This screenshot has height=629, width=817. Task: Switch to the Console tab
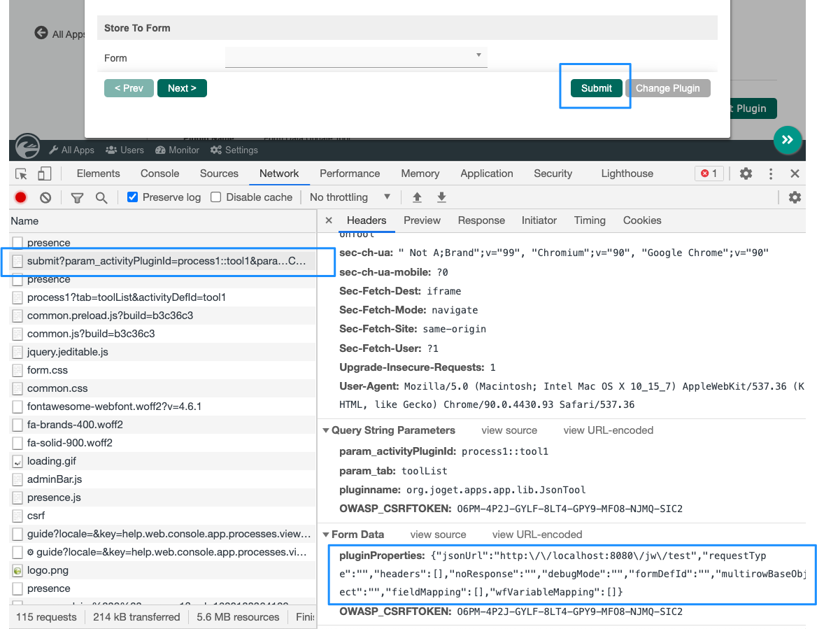(159, 174)
